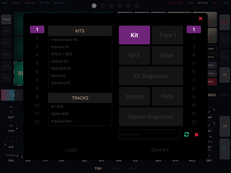Click the PL button at right
This screenshot has height=173, width=231.
225,149
